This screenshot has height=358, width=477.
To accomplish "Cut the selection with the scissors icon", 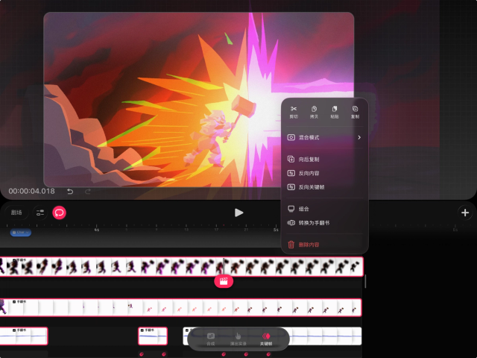I will point(294,112).
